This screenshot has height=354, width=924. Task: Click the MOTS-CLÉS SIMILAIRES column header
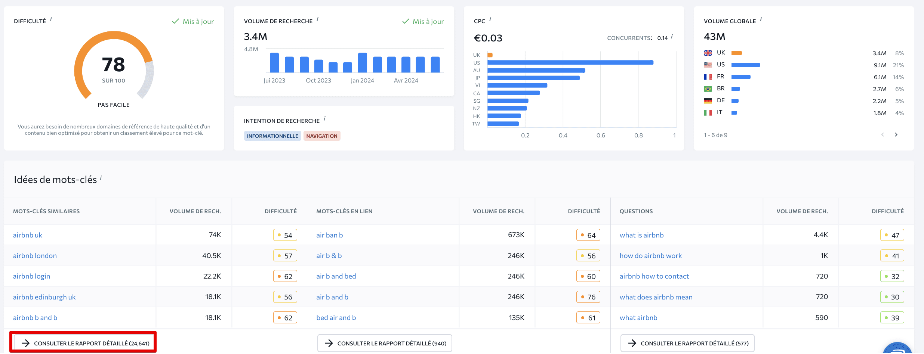[46, 211]
